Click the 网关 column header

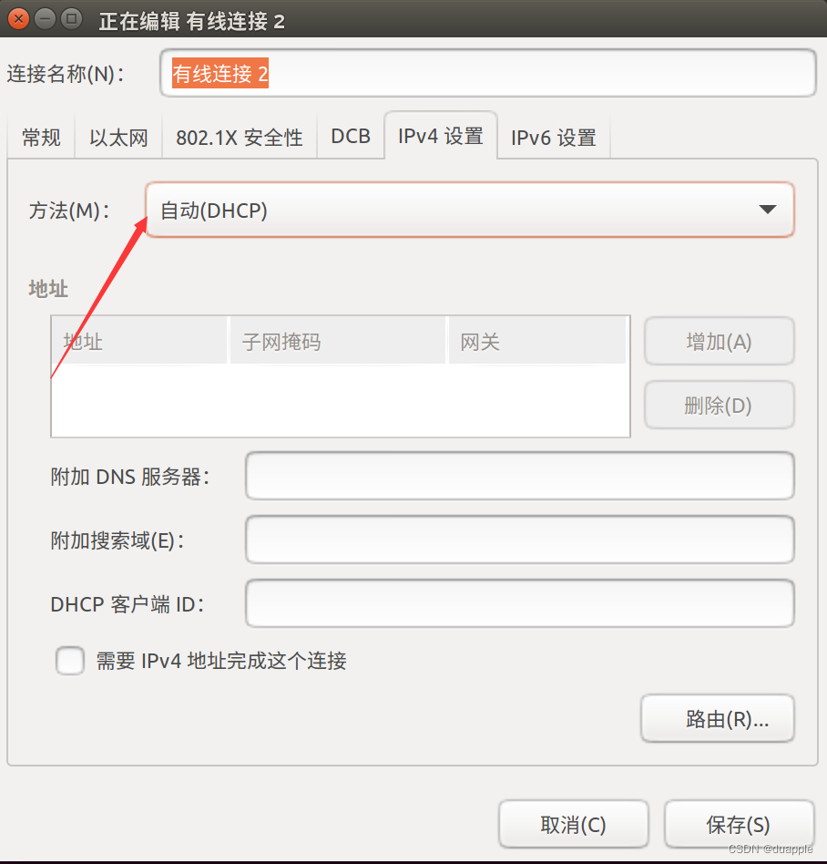click(x=537, y=341)
